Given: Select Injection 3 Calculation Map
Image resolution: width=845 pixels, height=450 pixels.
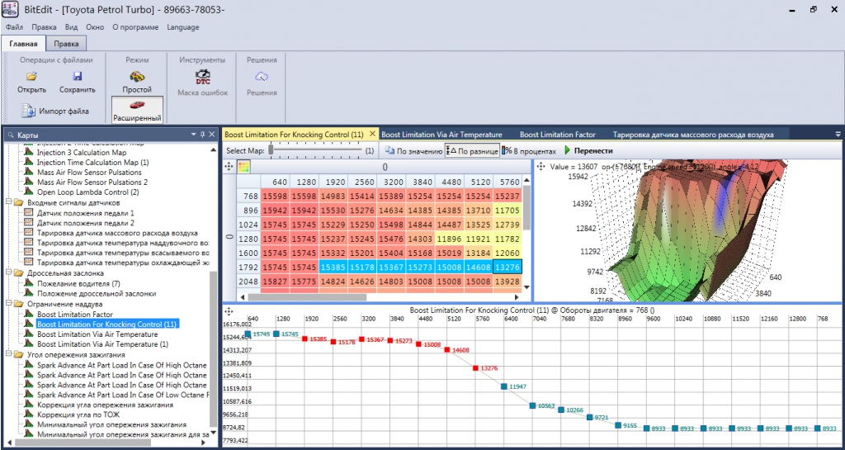Looking at the screenshot, I should [82, 153].
